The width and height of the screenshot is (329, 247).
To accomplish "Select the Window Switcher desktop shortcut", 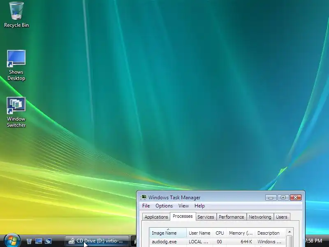I will pyautogui.click(x=16, y=112).
